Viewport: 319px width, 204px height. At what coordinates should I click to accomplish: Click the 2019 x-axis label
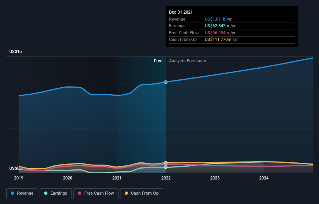19,178
